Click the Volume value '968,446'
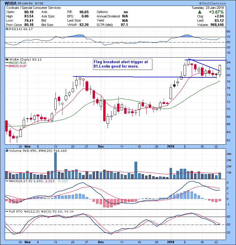 [217, 25]
